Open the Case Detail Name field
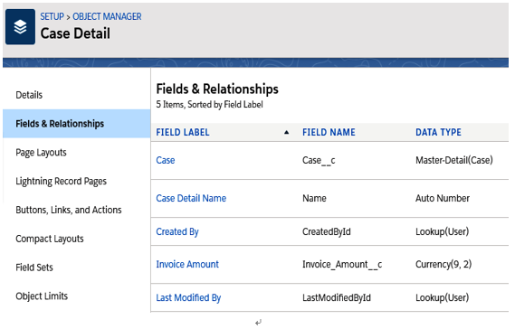 [x=191, y=199]
